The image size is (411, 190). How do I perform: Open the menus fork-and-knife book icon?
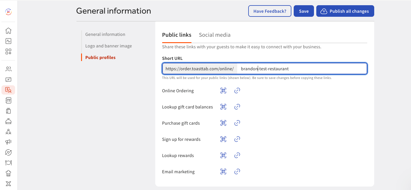8,100
